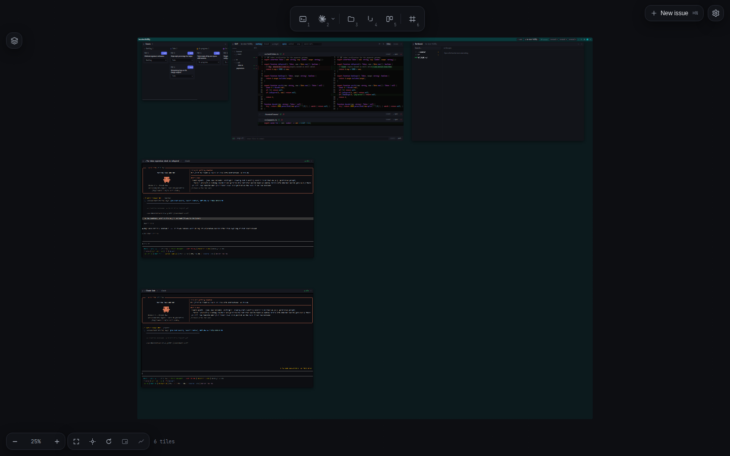Refresh the canvas with the reload icon
This screenshot has width=730, height=456.
point(109,442)
